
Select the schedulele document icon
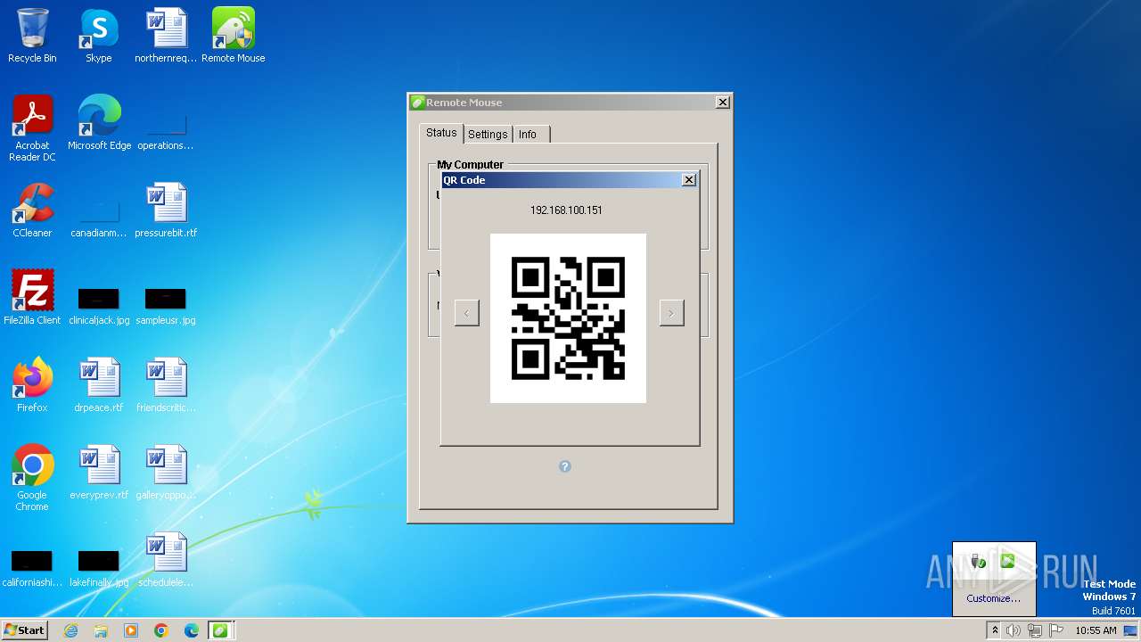(166, 560)
